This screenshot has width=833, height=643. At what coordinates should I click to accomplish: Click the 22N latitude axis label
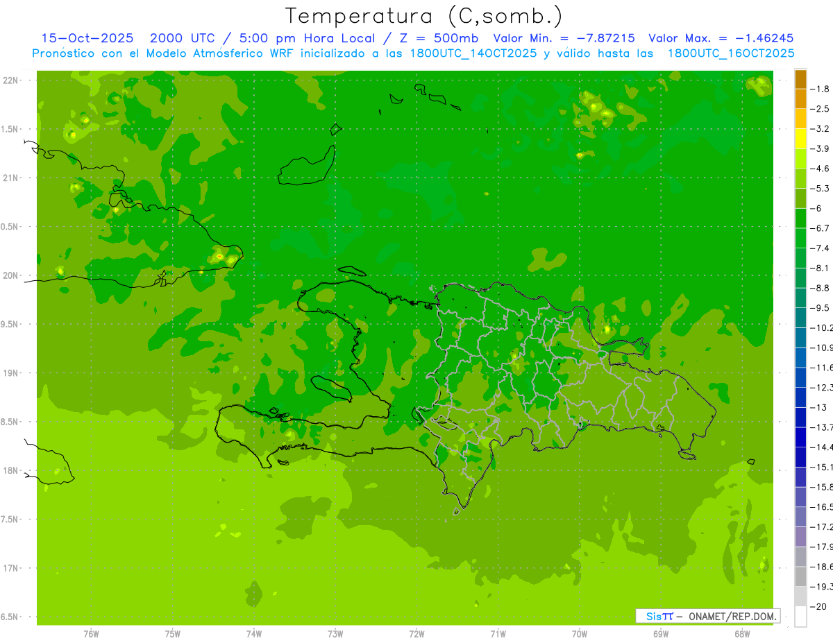[10, 80]
